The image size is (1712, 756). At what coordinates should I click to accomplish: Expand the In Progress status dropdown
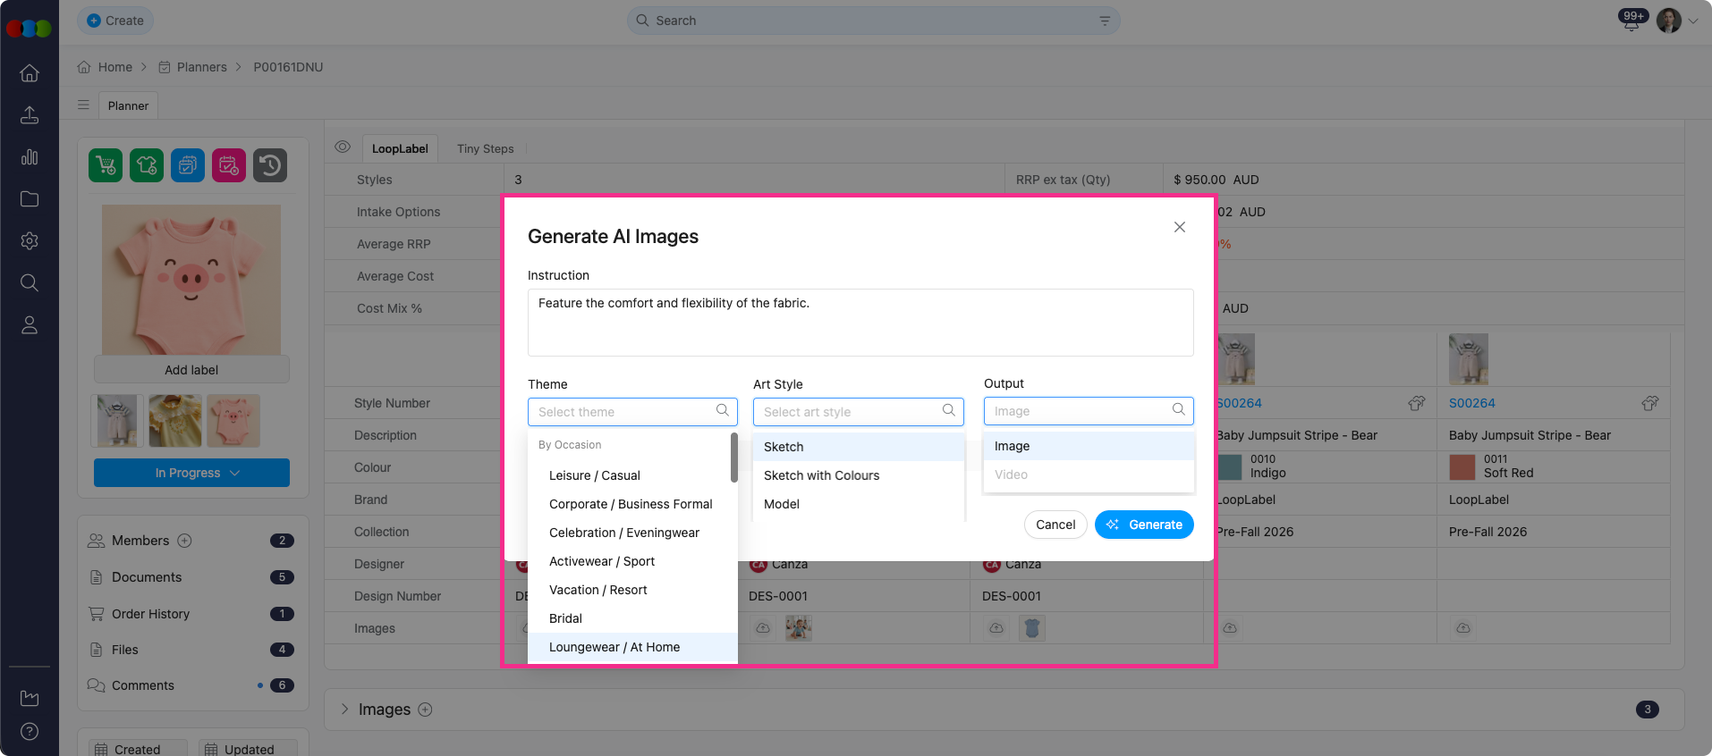click(191, 473)
